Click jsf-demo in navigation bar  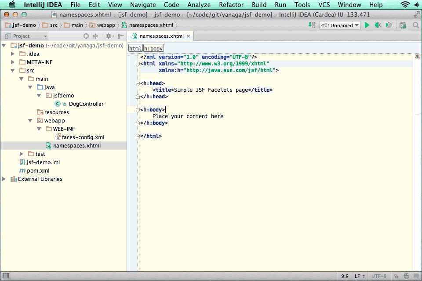pos(21,25)
